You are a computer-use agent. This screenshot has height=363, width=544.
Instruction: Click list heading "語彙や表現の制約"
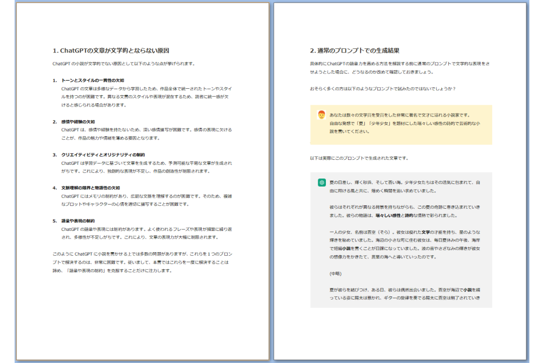[78, 221]
